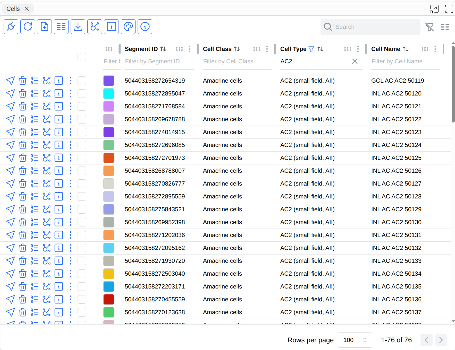The image size is (455, 350).
Task: Open the Rows per page dropdown
Action: (355, 340)
